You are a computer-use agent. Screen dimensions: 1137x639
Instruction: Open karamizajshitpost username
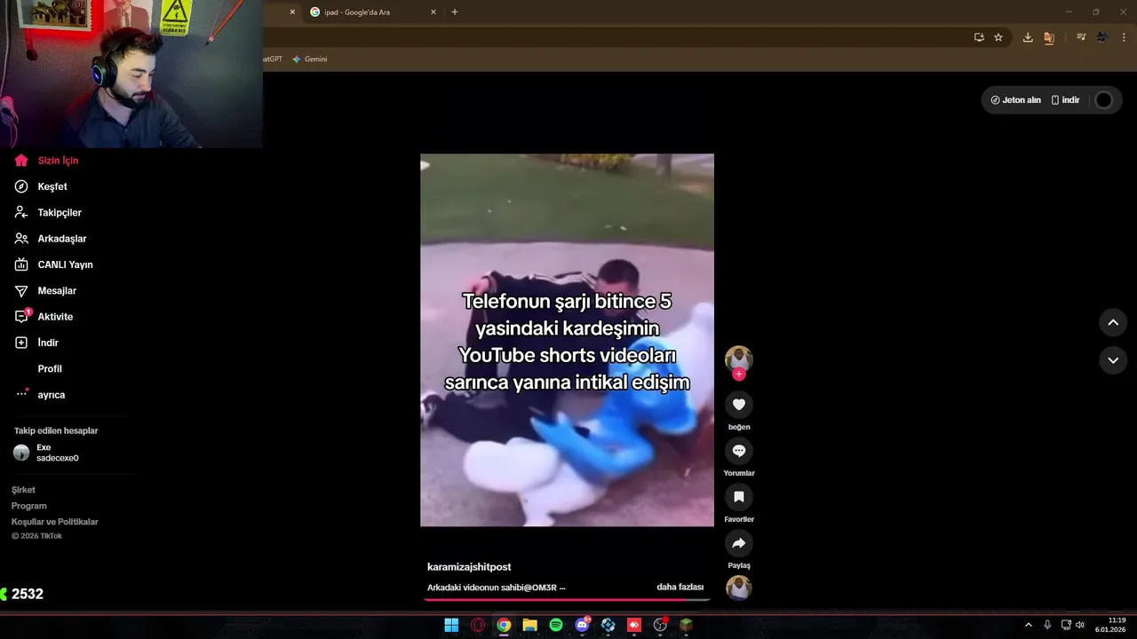469,567
